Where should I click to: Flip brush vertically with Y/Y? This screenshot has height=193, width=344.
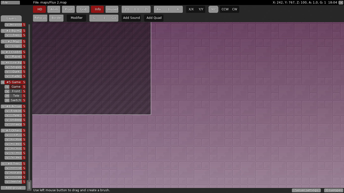[x=201, y=9]
